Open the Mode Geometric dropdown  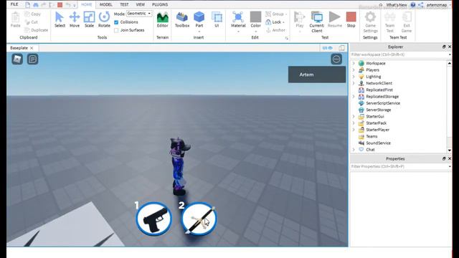(139, 14)
